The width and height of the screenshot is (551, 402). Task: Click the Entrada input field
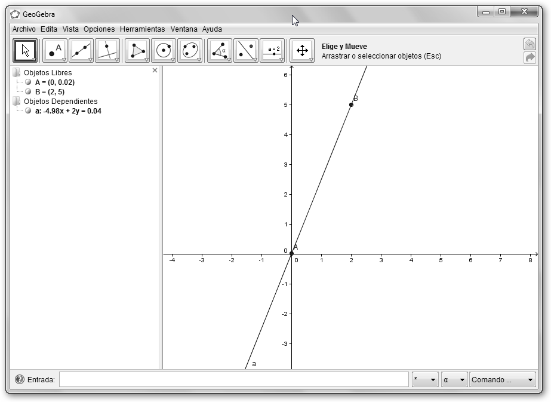pyautogui.click(x=233, y=380)
